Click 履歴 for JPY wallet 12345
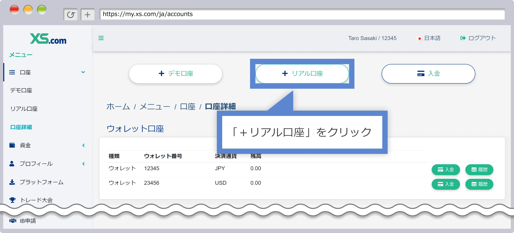 (479, 170)
